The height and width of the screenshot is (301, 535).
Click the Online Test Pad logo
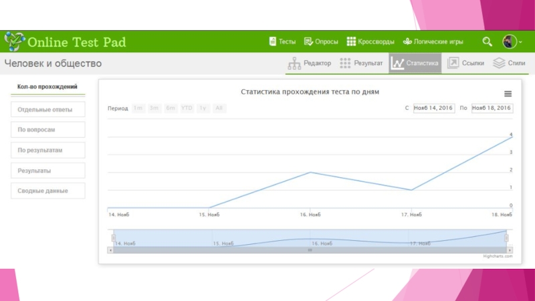click(x=65, y=42)
